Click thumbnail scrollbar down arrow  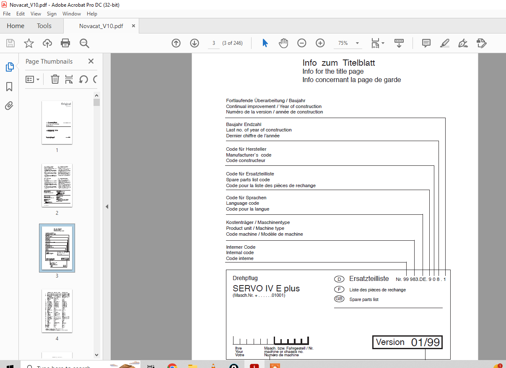pyautogui.click(x=96, y=355)
